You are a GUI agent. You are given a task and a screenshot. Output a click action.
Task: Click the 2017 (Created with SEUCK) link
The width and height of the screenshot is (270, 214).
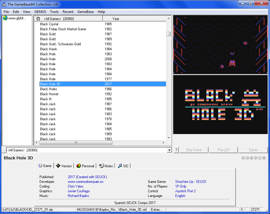[87, 177]
